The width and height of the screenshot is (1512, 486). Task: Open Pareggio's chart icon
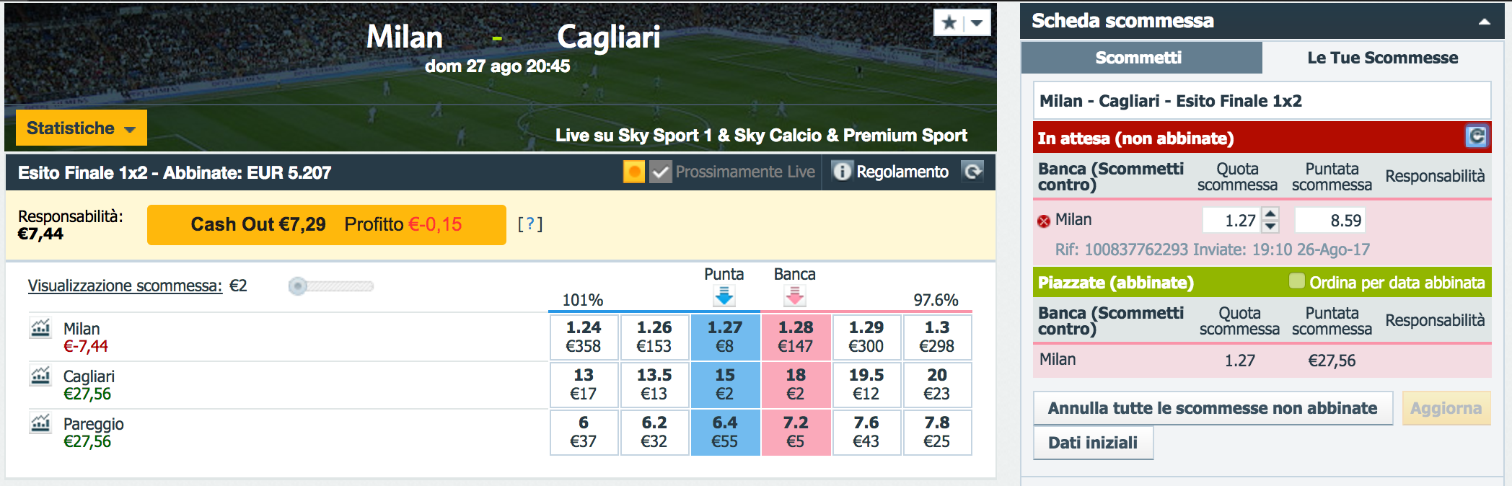(x=40, y=423)
